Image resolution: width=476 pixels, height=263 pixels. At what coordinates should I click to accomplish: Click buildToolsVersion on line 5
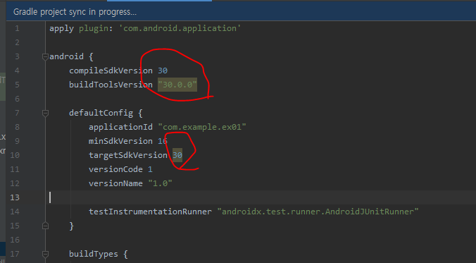(x=111, y=85)
